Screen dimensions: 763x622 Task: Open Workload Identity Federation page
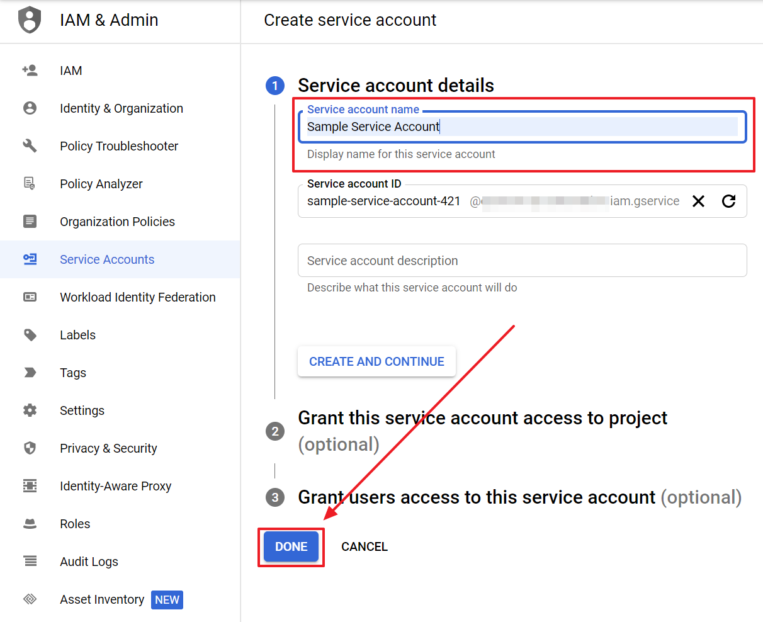pyautogui.click(x=137, y=297)
